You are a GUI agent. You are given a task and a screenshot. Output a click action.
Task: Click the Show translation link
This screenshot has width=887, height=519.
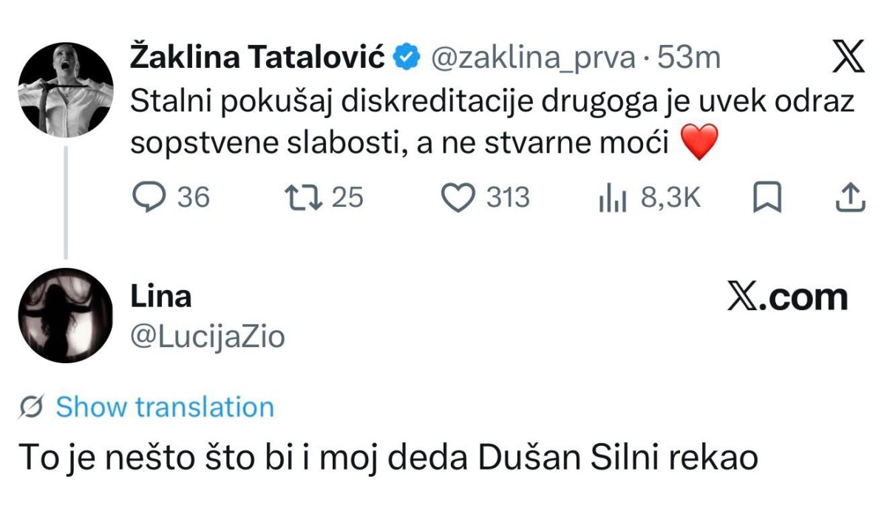[165, 408]
